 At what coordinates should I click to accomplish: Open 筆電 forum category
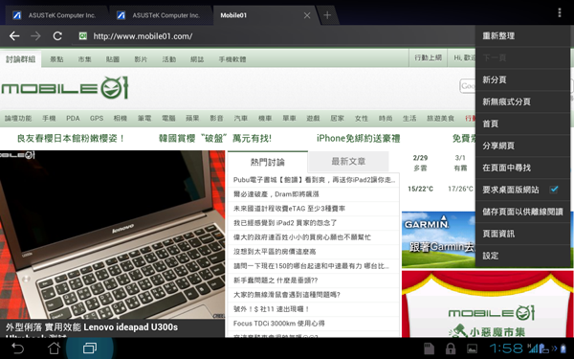[144, 118]
